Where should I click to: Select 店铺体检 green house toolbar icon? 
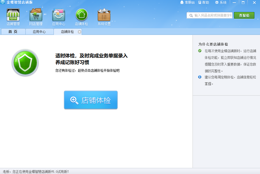click(x=81, y=17)
